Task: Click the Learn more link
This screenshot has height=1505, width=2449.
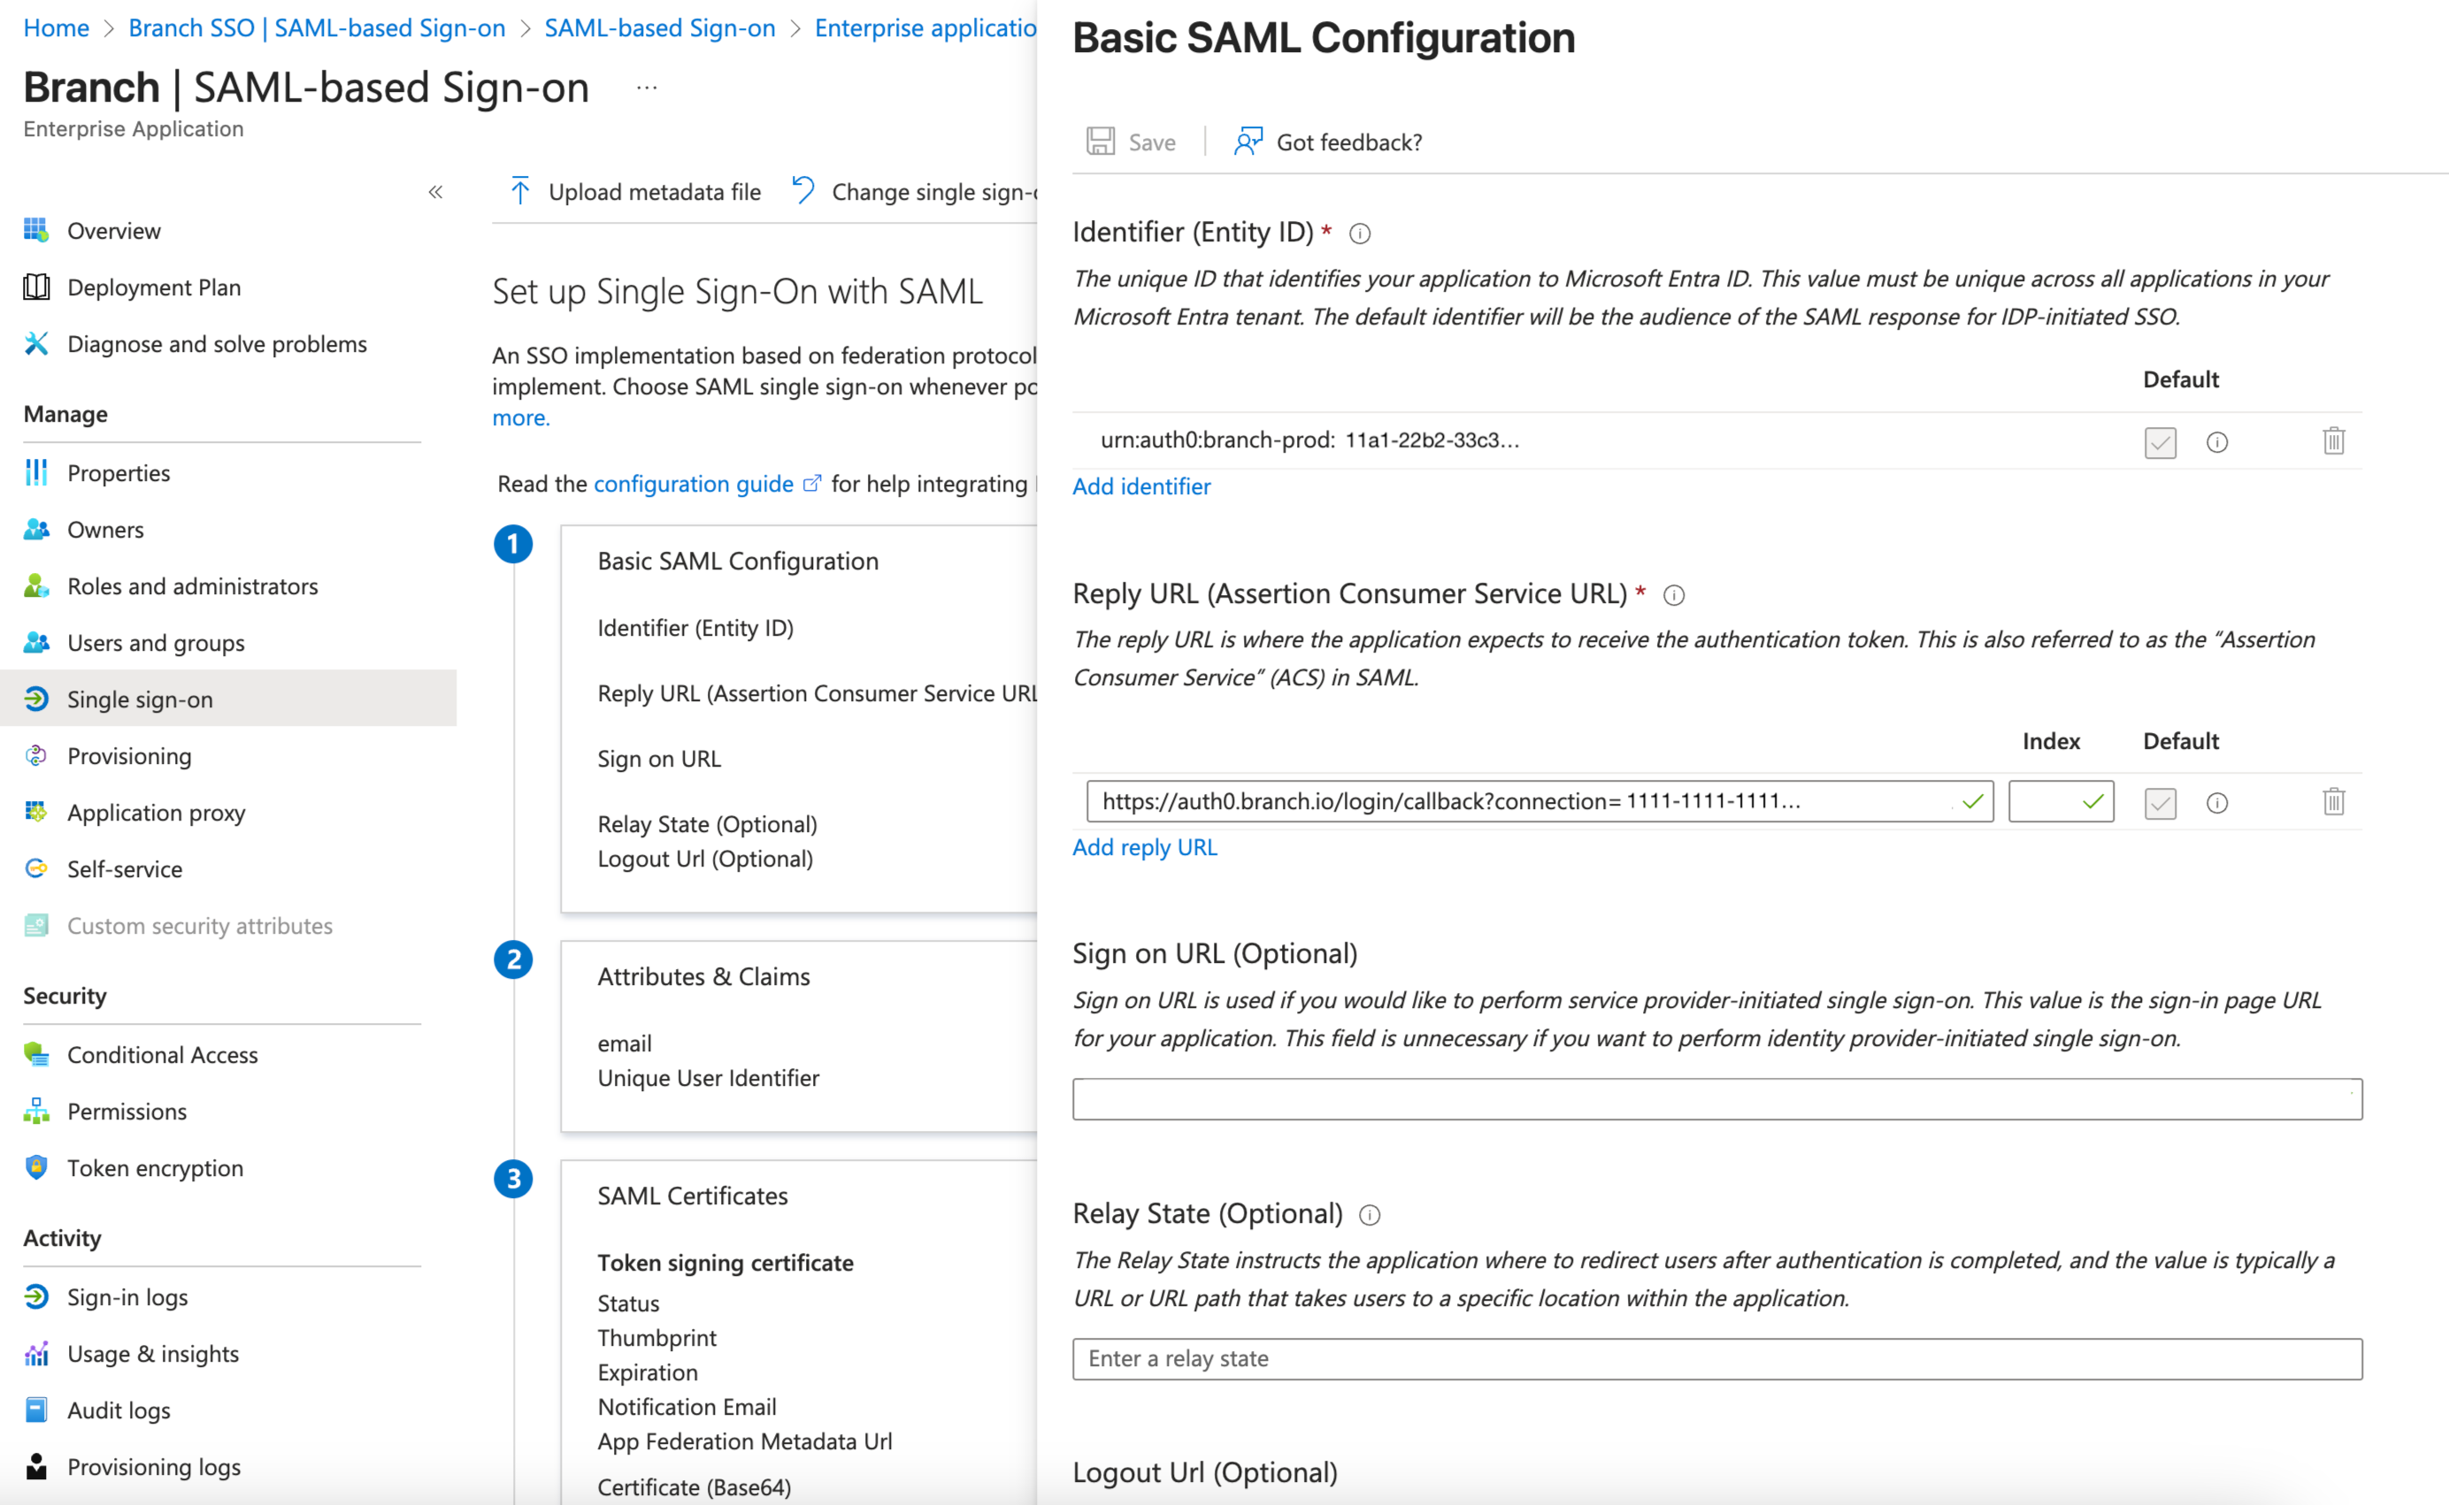Action: 521,417
